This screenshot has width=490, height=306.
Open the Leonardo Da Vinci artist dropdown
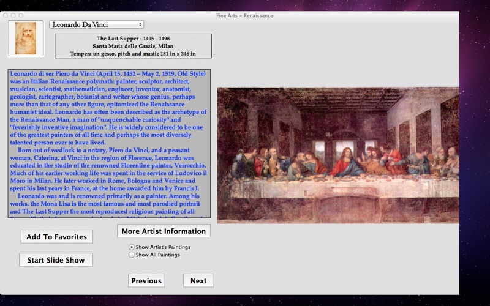[x=96, y=24]
